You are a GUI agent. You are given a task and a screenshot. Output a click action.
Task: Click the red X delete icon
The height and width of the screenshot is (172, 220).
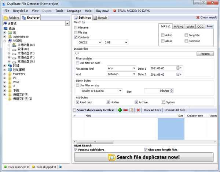pos(138,110)
